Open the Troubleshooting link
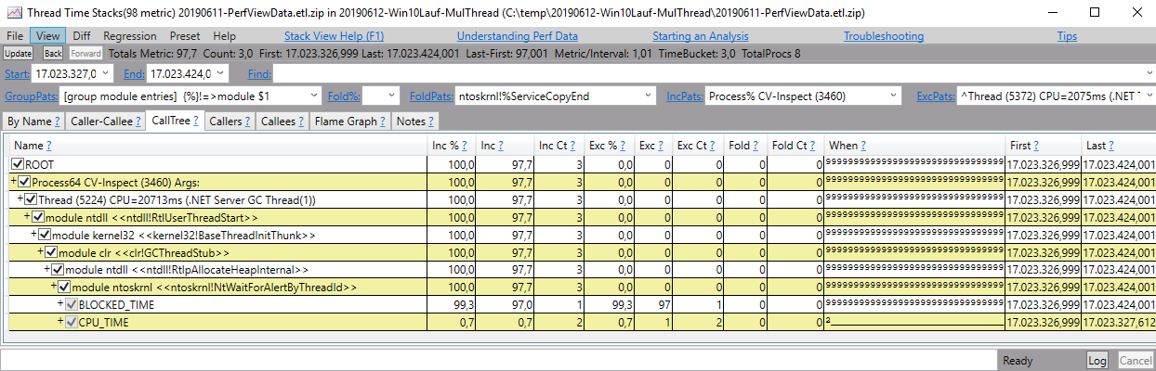 tap(883, 36)
